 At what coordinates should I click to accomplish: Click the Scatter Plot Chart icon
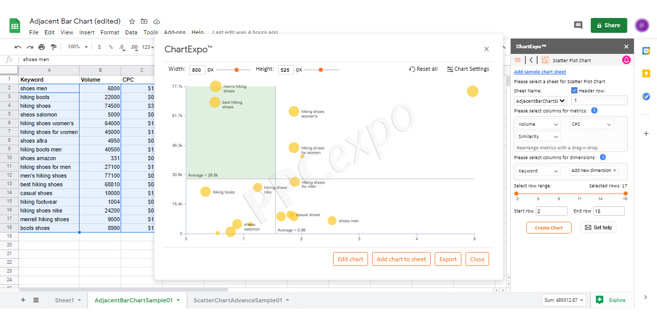click(x=545, y=60)
